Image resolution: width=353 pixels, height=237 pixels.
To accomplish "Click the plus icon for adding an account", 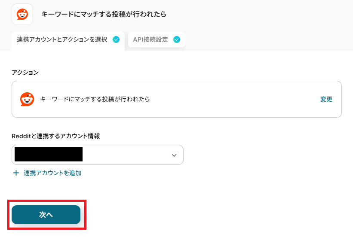I will click(16, 173).
